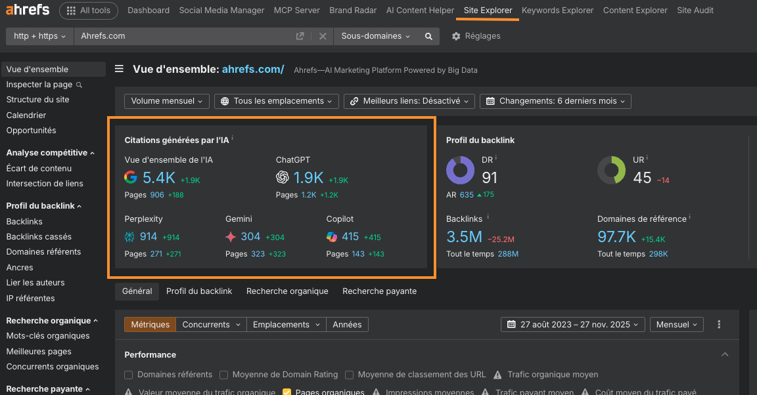This screenshot has height=395, width=757.
Task: Open Backlinks cassés in the sidebar
Action: [x=39, y=237]
